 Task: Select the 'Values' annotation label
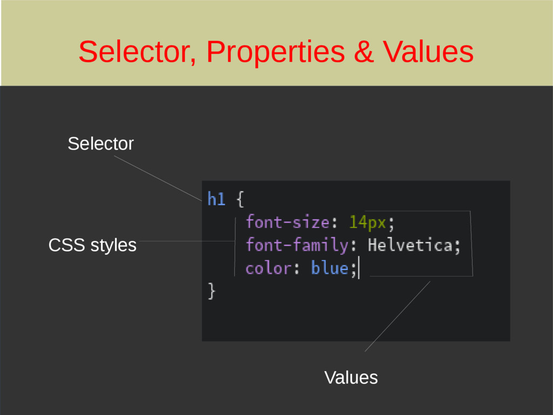(x=351, y=378)
